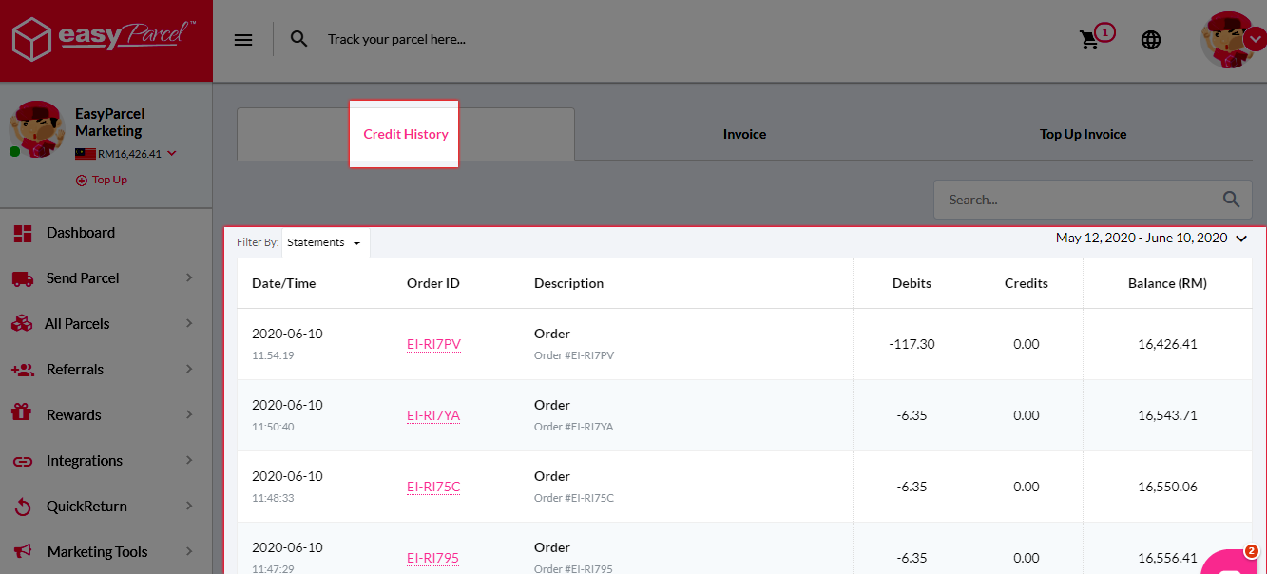Click the Date/Time column header
The height and width of the screenshot is (574, 1267).
click(283, 283)
